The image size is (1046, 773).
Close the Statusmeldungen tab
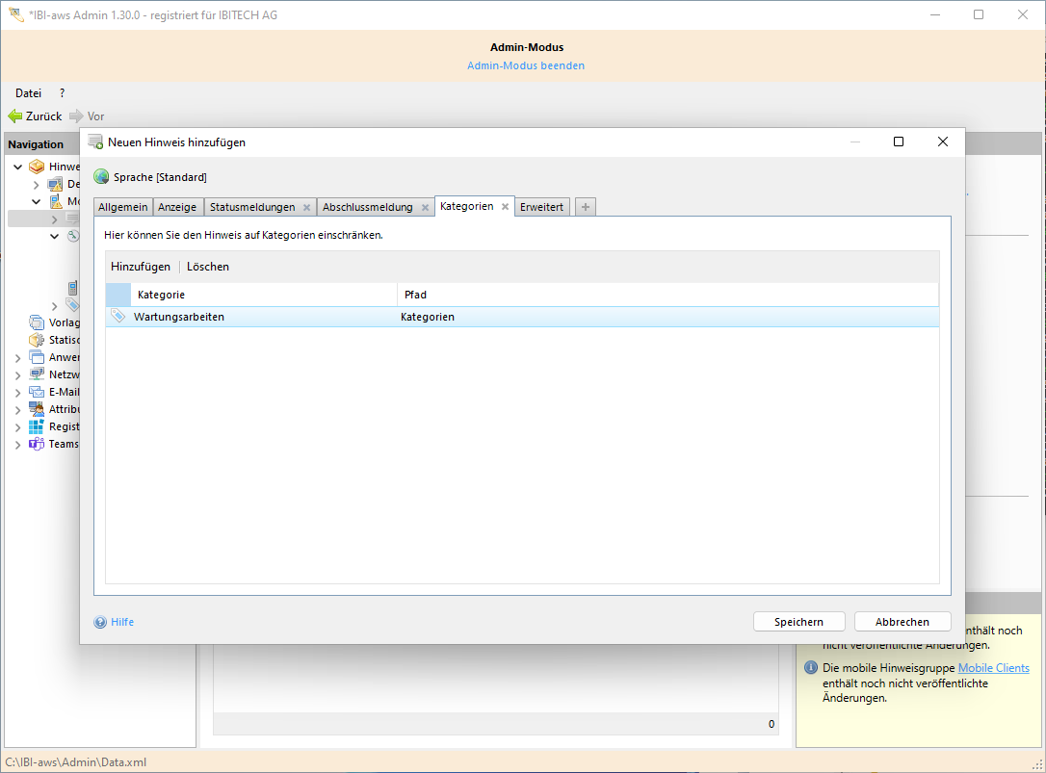(306, 207)
